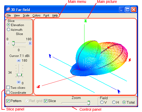The width and height of the screenshot is (142, 112).
Task: Minimize the 3D Far field window
Action: [122, 9]
